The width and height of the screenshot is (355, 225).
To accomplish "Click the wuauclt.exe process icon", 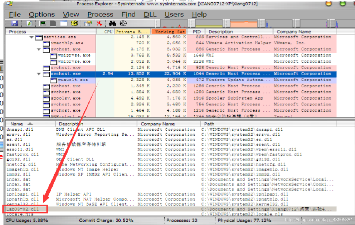I will point(53,80).
